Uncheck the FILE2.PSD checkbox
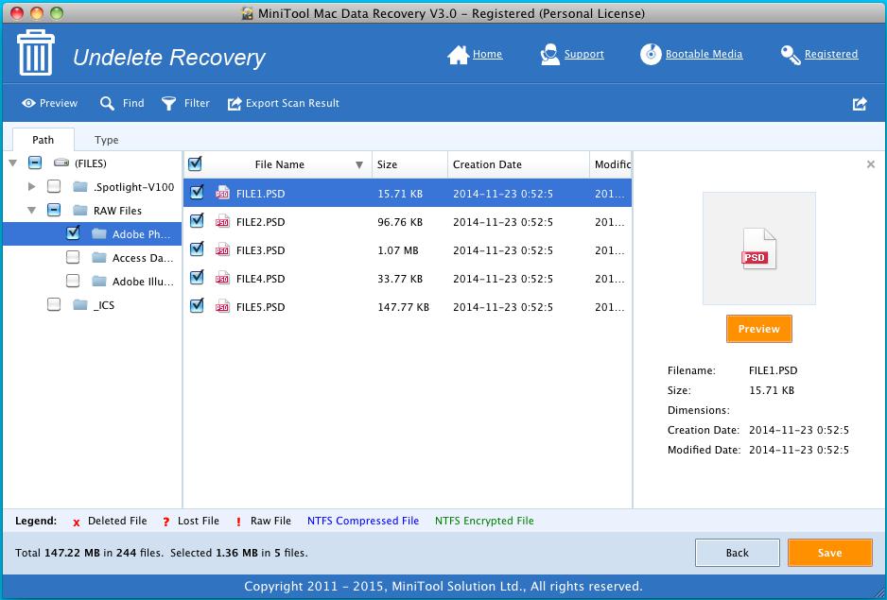 (x=197, y=220)
